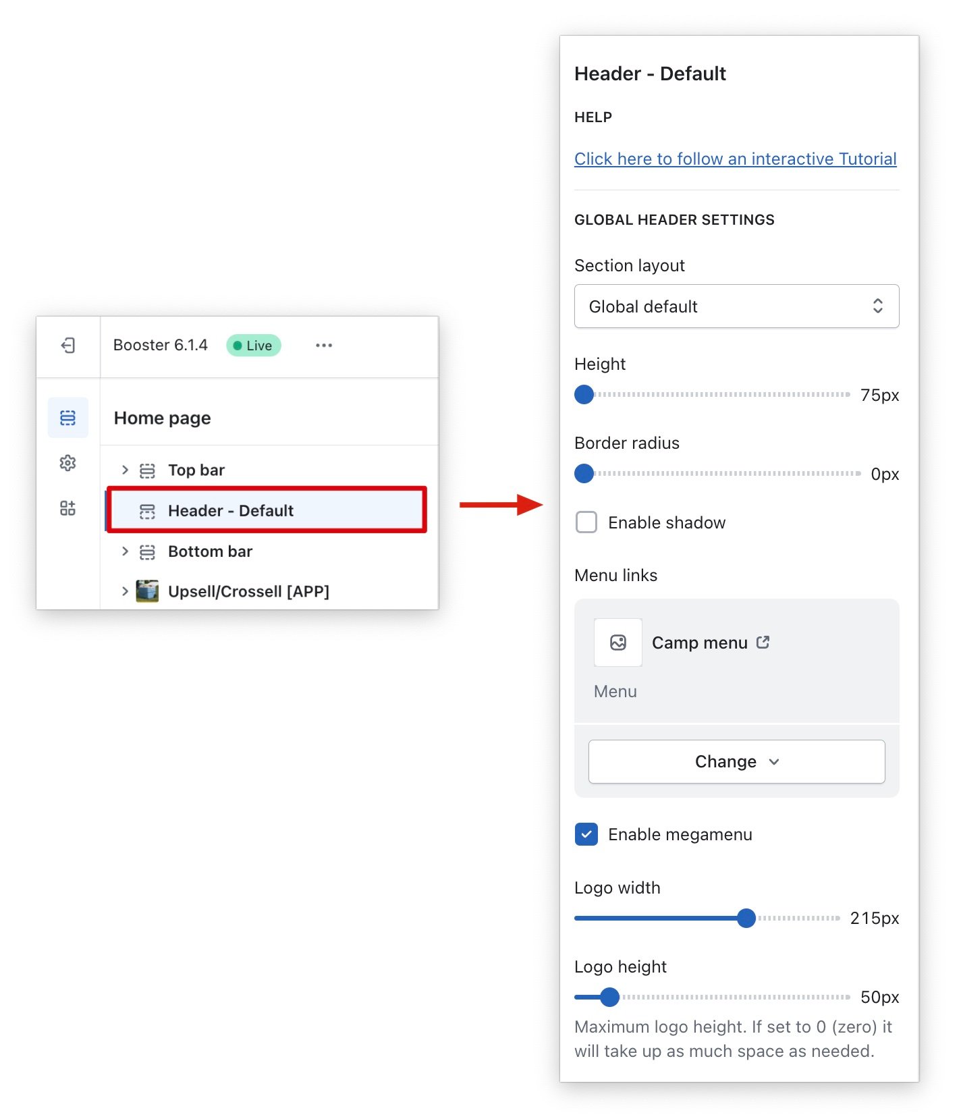The image size is (961, 1119).
Task: Open Camp menu external link icon
Action: (x=763, y=643)
